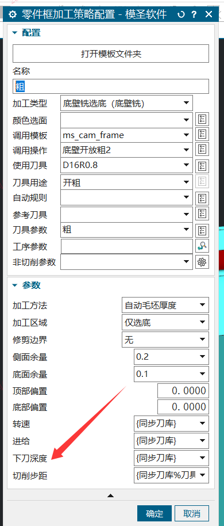Open the 自动规则 dropdown

(x=126, y=198)
